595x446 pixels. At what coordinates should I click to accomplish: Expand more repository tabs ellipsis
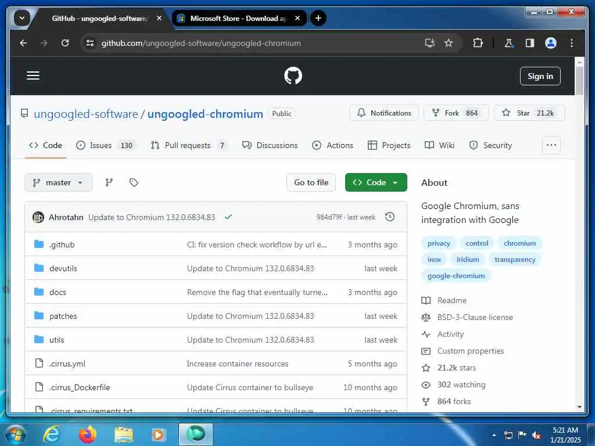point(551,145)
